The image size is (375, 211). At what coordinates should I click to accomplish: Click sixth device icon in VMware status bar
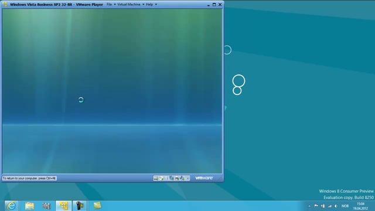point(182,178)
